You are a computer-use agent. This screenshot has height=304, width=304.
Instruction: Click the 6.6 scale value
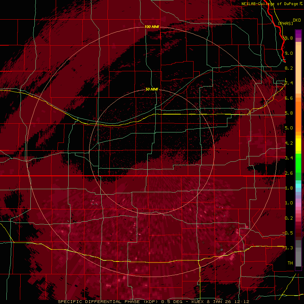[x=289, y=98]
